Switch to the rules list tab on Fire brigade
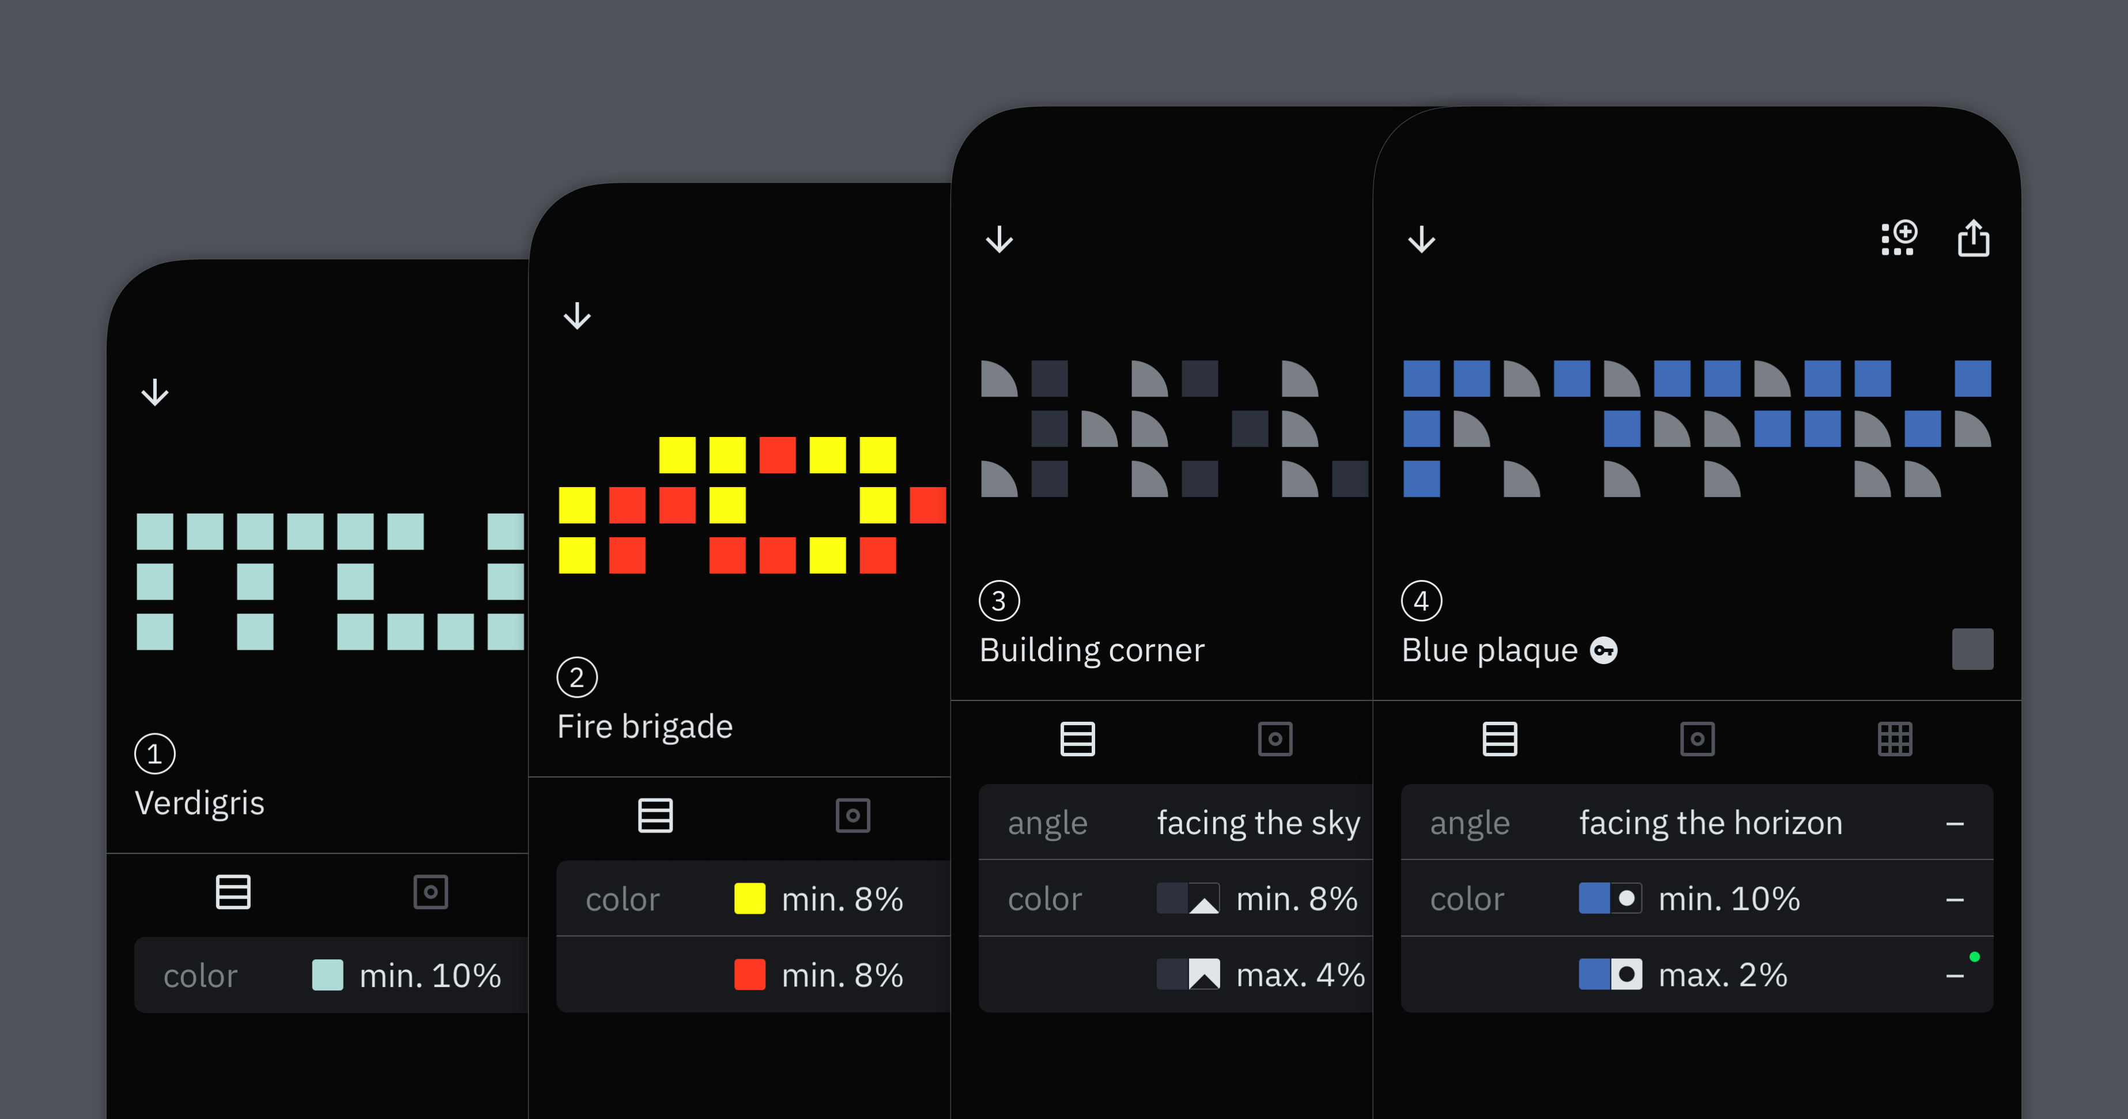 pos(654,816)
